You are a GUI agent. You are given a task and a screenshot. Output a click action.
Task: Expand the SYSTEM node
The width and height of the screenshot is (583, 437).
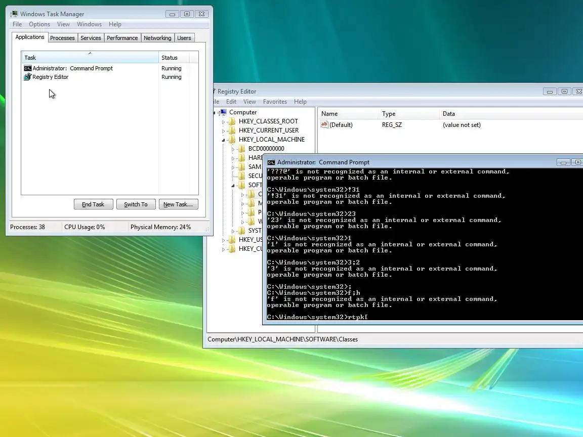(233, 231)
